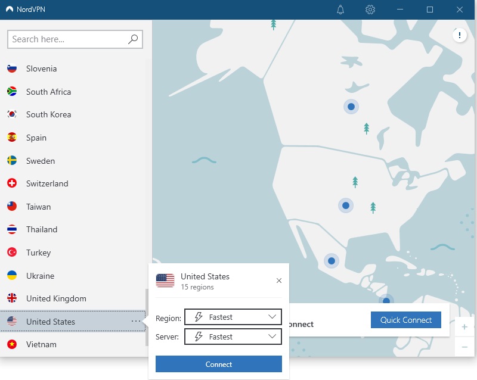Image resolution: width=477 pixels, height=380 pixels.
Task: Pick Switzerland from the list
Action: (x=73, y=183)
